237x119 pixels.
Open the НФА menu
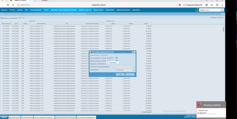[x=27, y=10]
